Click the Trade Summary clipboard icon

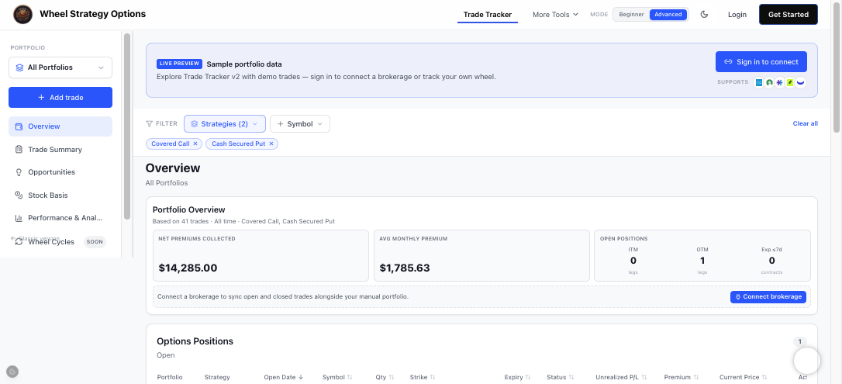[x=19, y=149]
